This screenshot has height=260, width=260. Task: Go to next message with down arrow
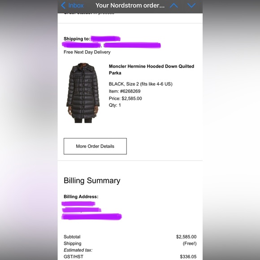click(191, 6)
